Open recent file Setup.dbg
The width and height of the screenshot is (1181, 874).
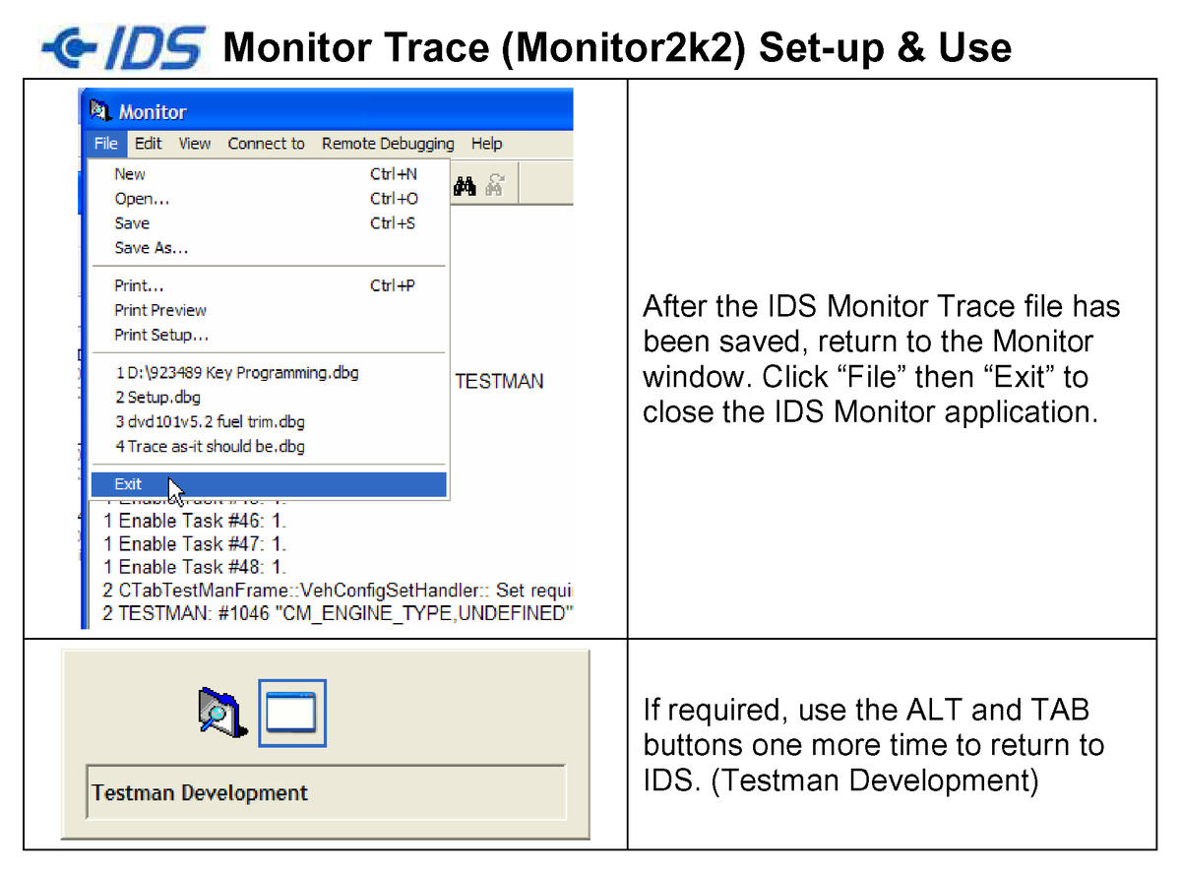(x=269, y=398)
